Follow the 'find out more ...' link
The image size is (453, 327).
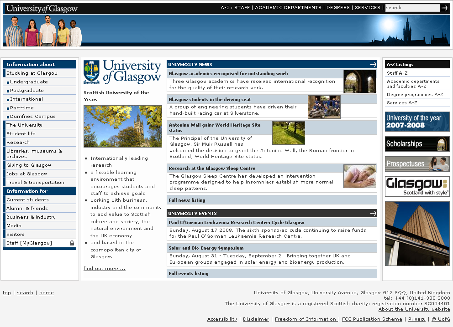pos(104,269)
